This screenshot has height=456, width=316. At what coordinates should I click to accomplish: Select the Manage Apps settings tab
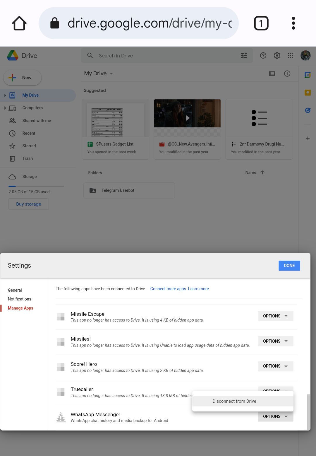(20, 308)
